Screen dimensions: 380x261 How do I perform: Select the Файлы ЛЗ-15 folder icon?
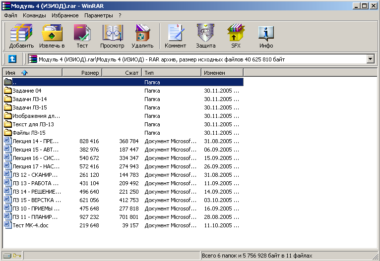pyautogui.click(x=8, y=133)
